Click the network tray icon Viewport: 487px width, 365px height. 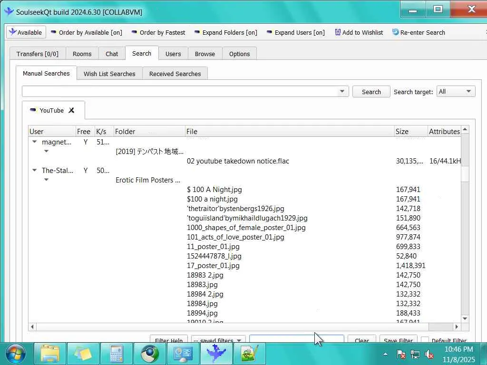point(415,354)
